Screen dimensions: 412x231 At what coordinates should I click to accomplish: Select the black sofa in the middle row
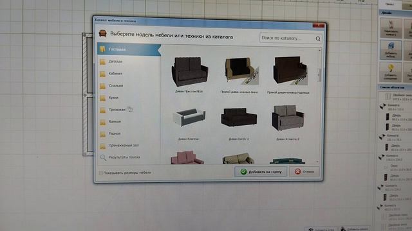(239, 117)
